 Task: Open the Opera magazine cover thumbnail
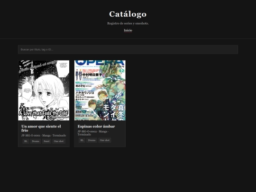tap(100, 91)
